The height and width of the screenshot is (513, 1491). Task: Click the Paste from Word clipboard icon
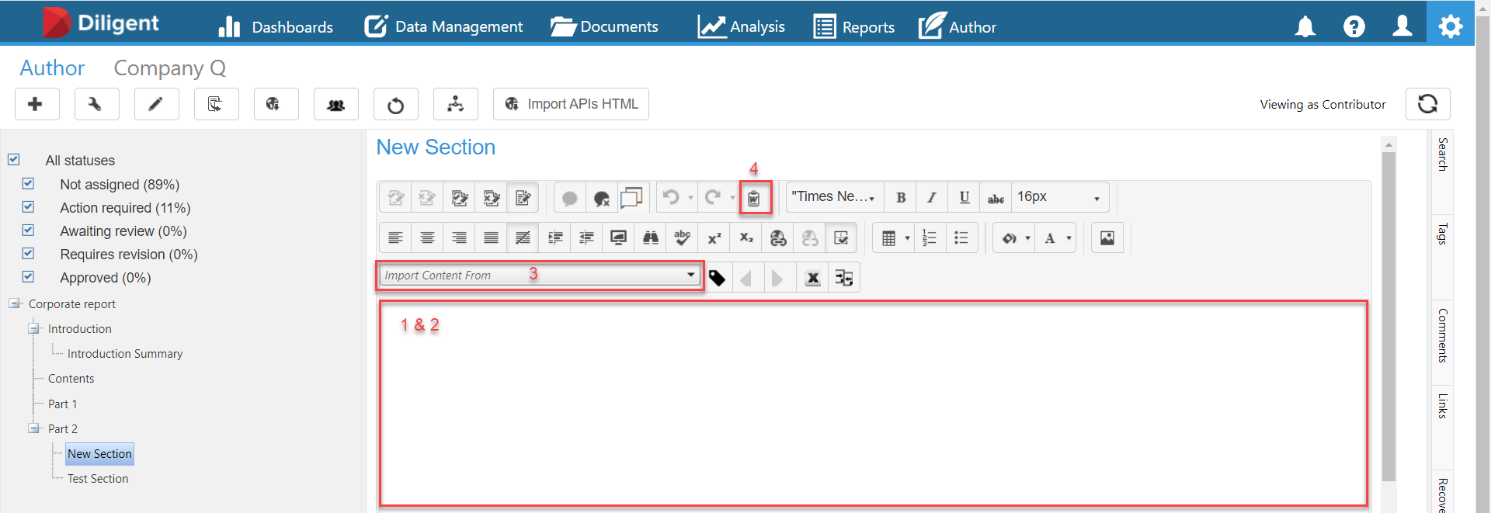(x=754, y=198)
